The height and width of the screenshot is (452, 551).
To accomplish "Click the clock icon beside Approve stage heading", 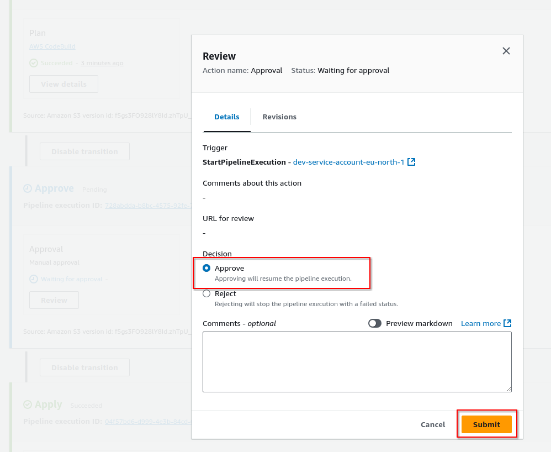I will pyautogui.click(x=28, y=188).
